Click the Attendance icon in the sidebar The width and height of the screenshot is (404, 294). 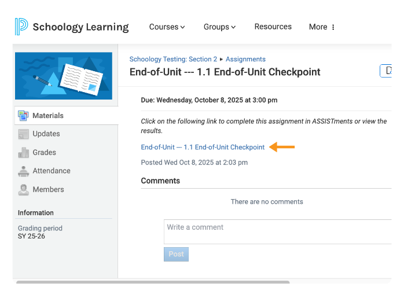tap(24, 171)
